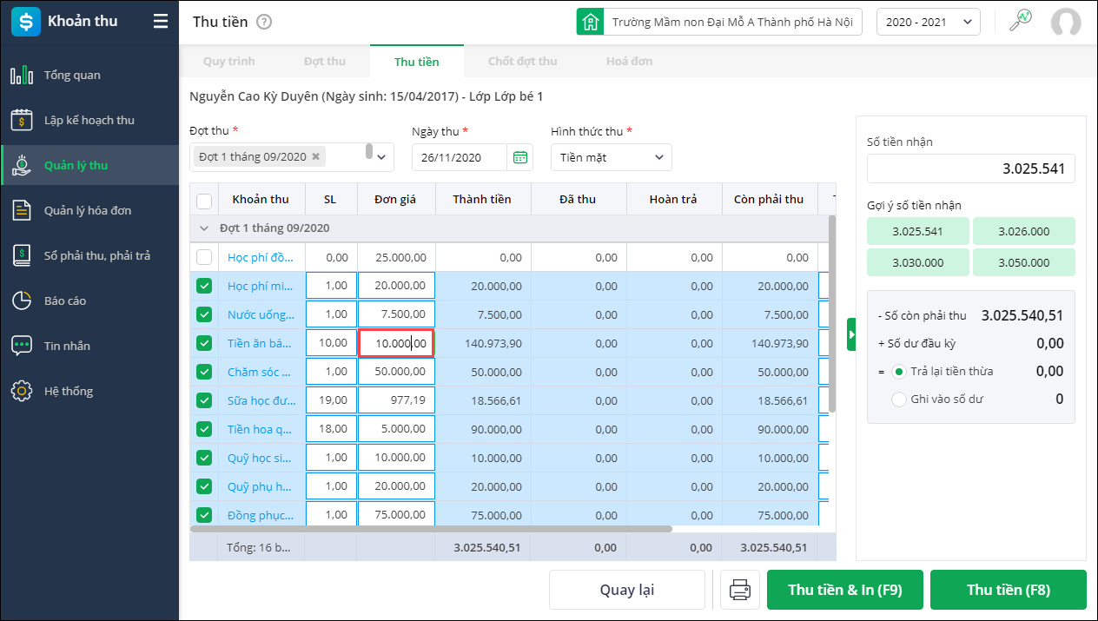The height and width of the screenshot is (621, 1098).
Task: Choose suggested amount 3.050.000
Action: [1024, 262]
